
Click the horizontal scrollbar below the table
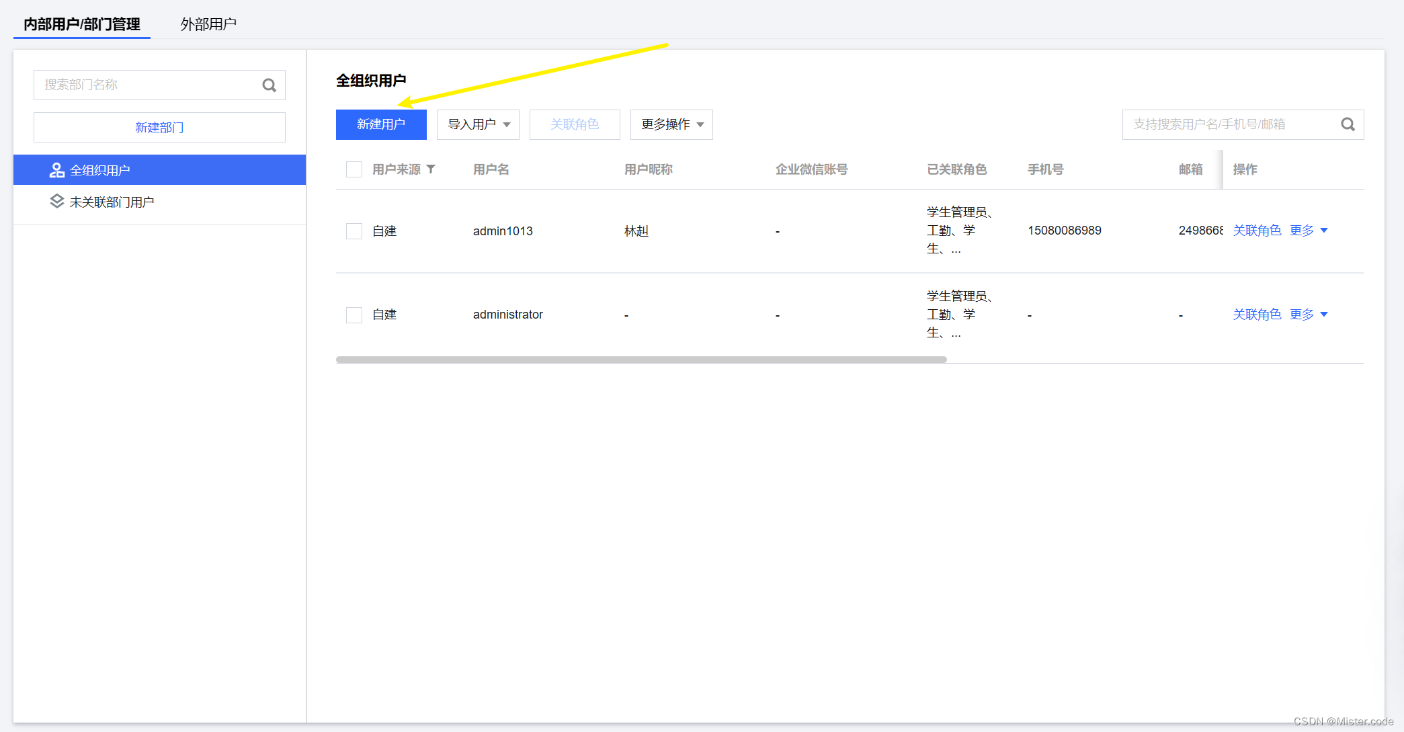pos(641,360)
